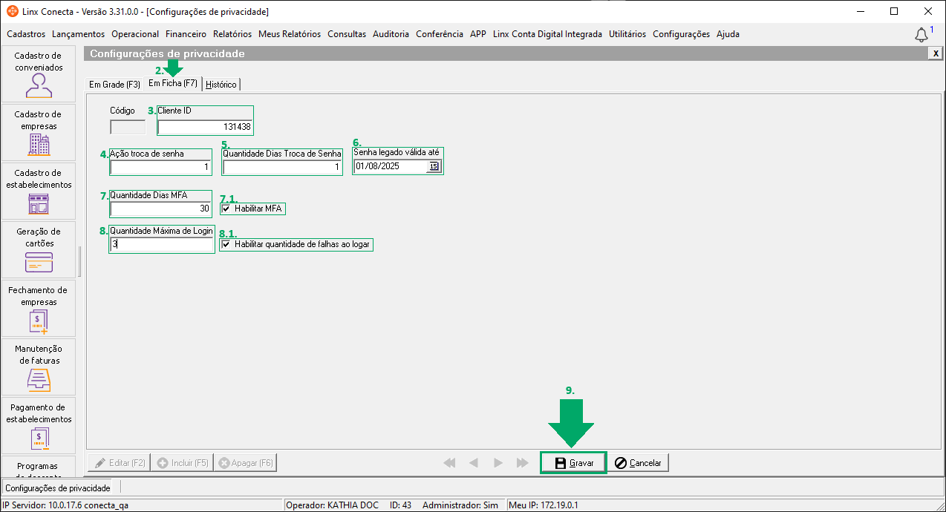
Task: Click the Editar (F2) button
Action: tap(118, 463)
